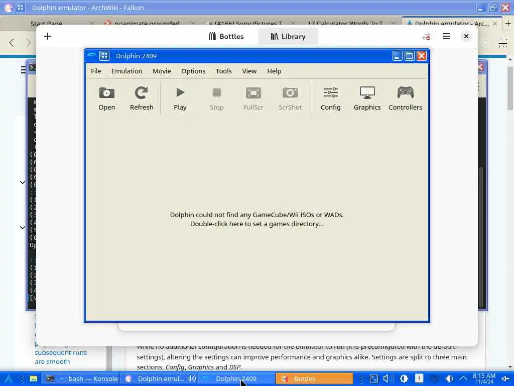Screen dimensions: 514x386
Task: Switch to the Dolphin 2409 taskbar entry
Action: point(236,378)
